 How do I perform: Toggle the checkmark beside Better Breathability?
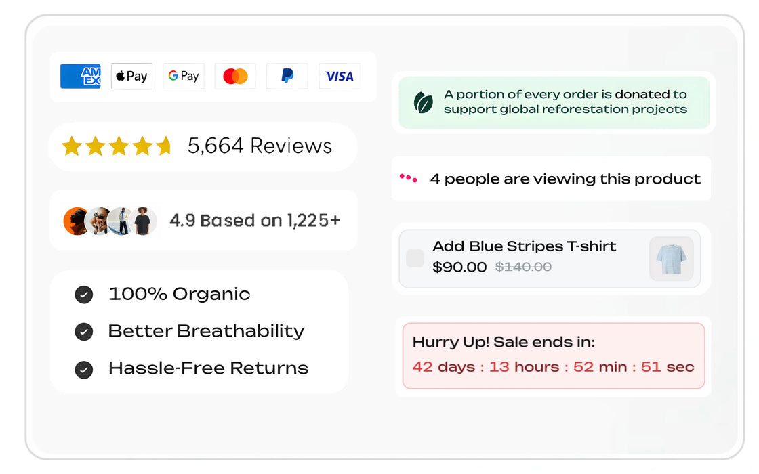pos(83,332)
